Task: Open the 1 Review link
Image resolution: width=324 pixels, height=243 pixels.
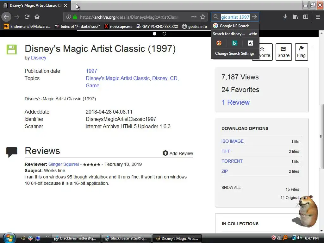Action: 235,102
